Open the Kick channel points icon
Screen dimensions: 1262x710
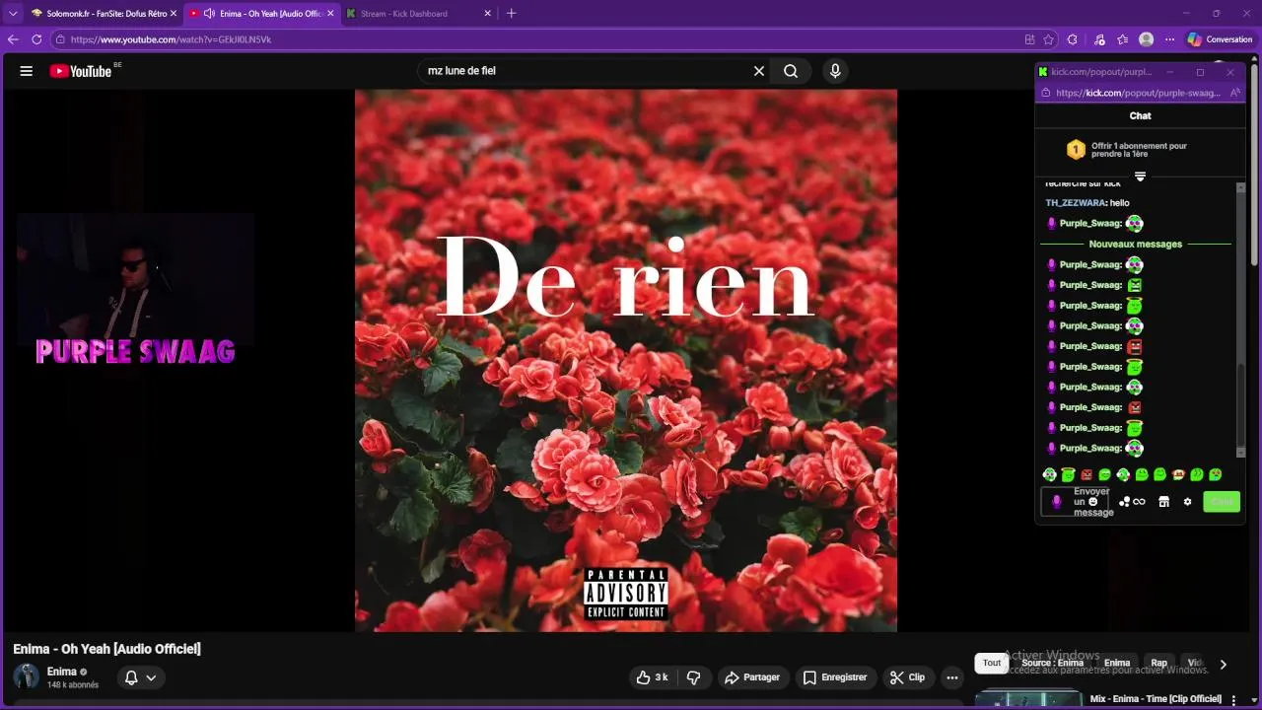(1132, 502)
